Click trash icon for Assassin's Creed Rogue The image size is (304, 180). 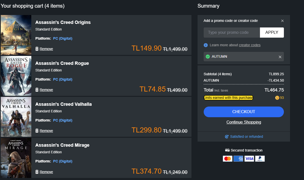37,90
